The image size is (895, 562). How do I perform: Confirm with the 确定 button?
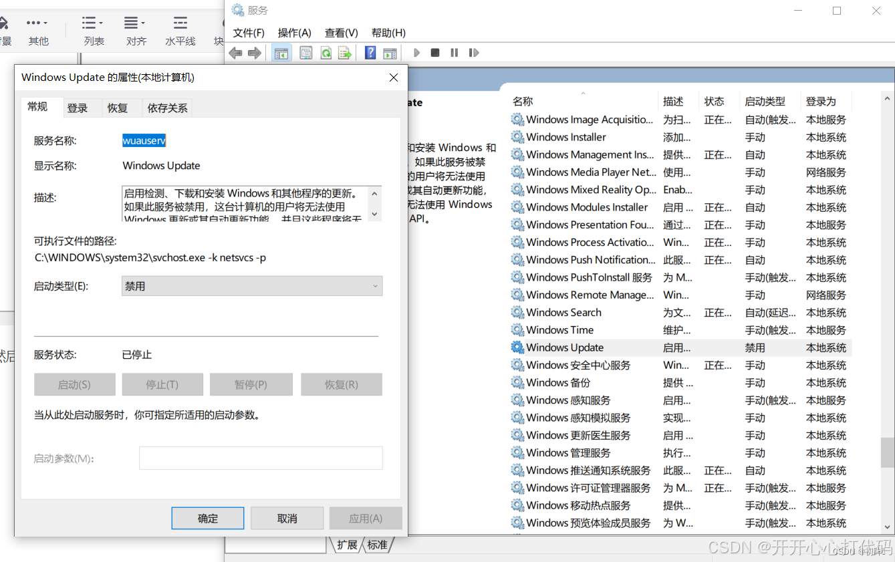tap(208, 519)
